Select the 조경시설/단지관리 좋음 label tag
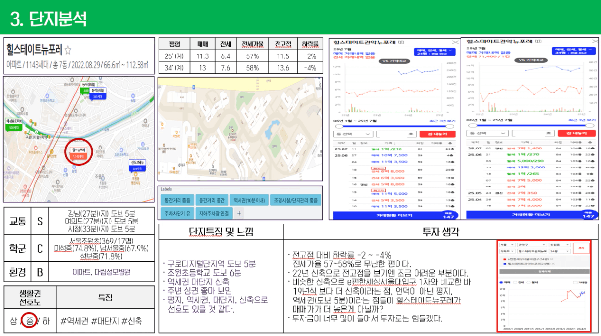The image size is (601, 336). (x=296, y=200)
